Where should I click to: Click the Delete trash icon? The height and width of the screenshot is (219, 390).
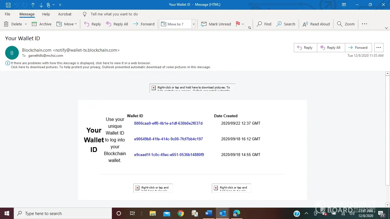coord(6,24)
